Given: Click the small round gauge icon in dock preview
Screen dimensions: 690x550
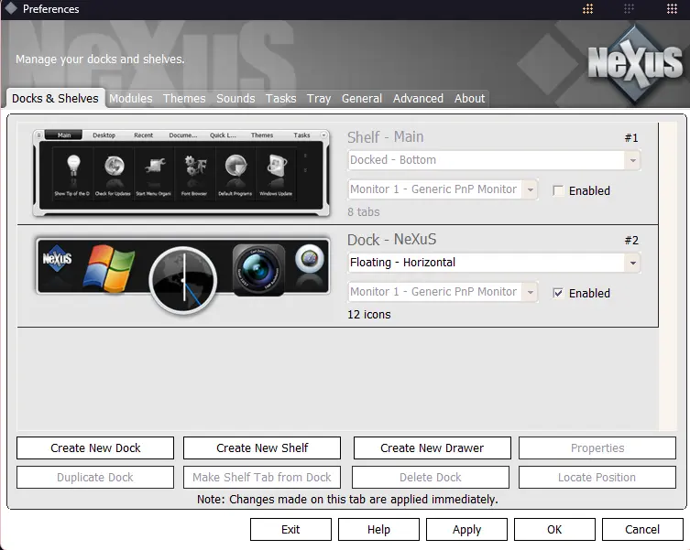Looking at the screenshot, I should [x=310, y=258].
